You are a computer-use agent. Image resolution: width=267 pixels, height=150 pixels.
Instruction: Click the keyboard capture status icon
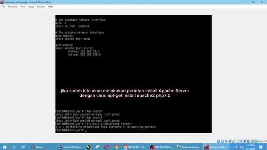[x=256, y=141]
